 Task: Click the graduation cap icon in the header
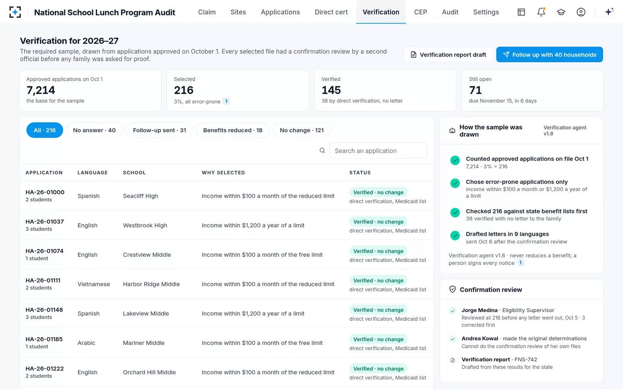[x=561, y=12]
